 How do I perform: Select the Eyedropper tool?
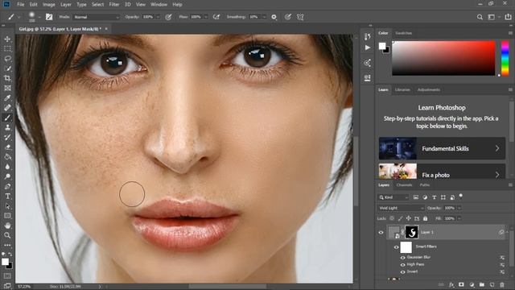[x=7, y=98]
